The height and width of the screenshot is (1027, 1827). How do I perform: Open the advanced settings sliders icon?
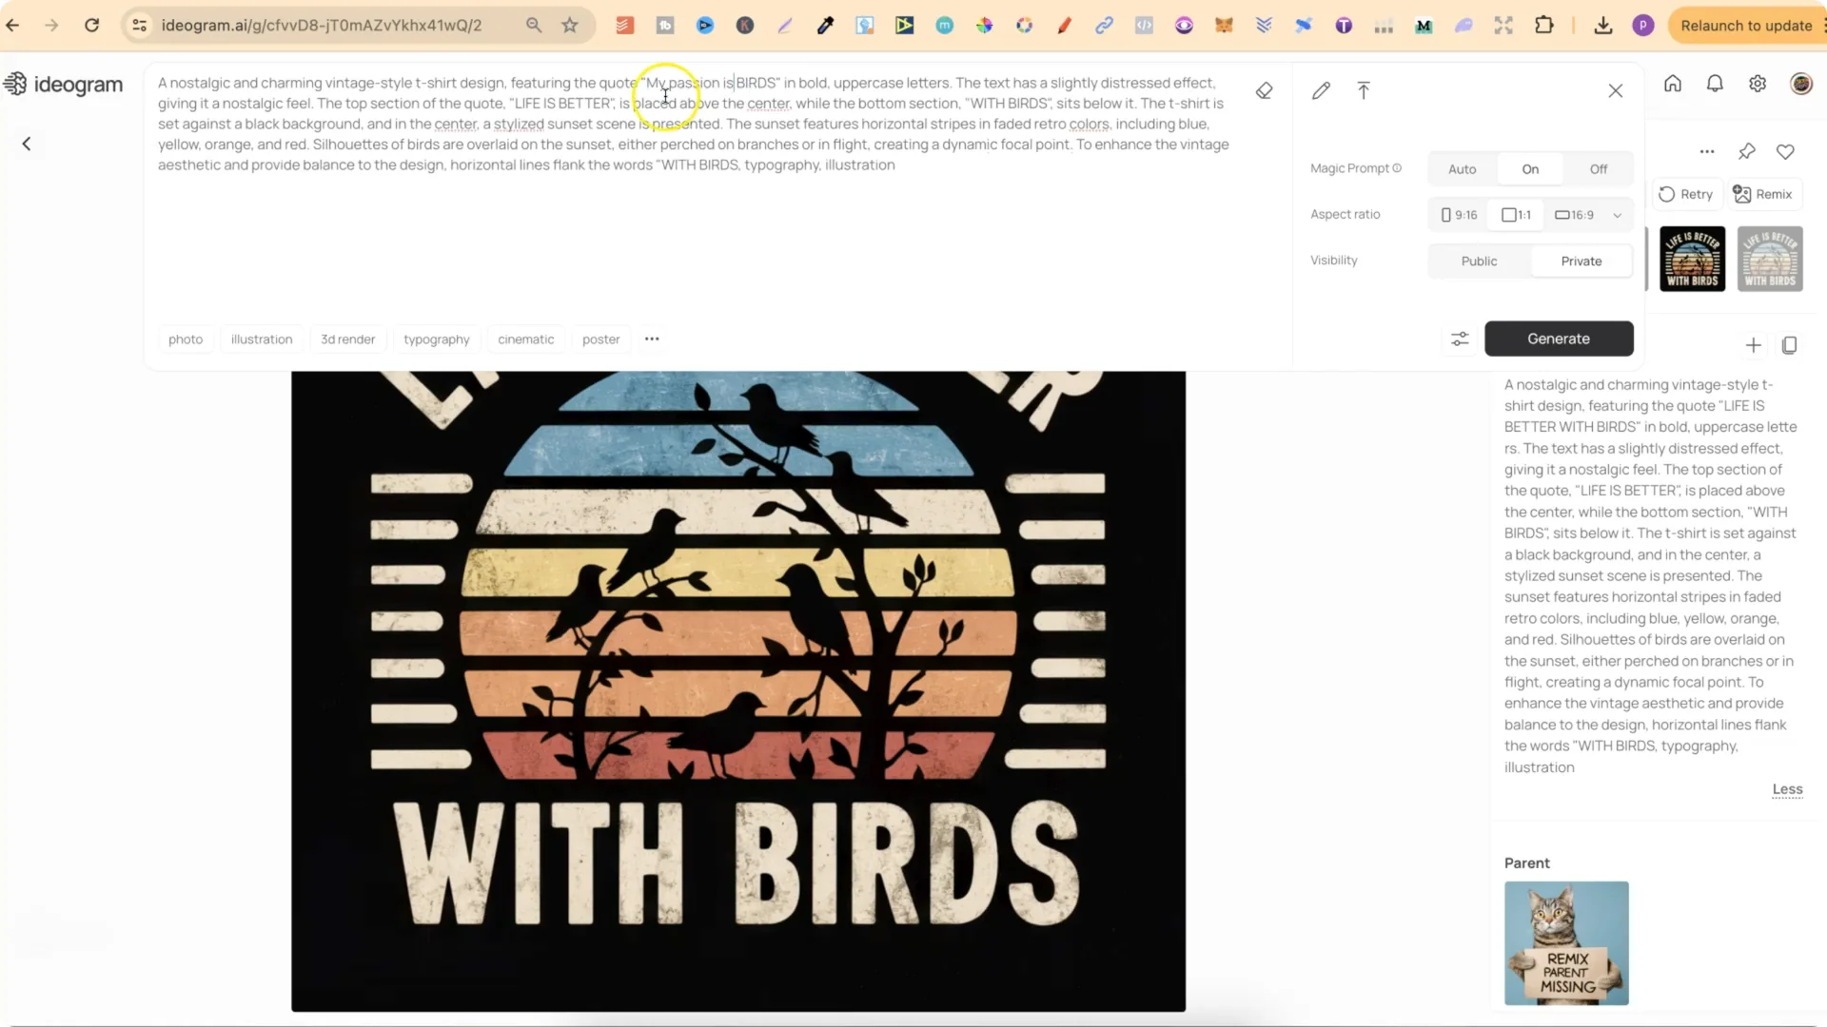click(x=1460, y=339)
